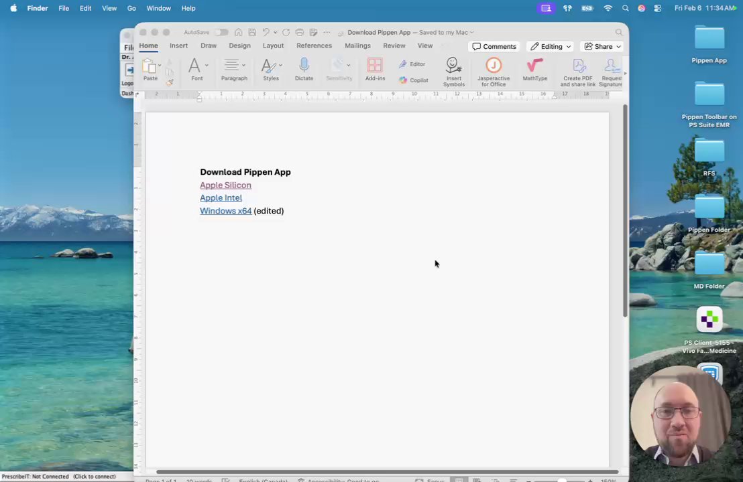Image resolution: width=743 pixels, height=482 pixels.
Task: Follow the Apple Silicon link
Action: (x=225, y=185)
